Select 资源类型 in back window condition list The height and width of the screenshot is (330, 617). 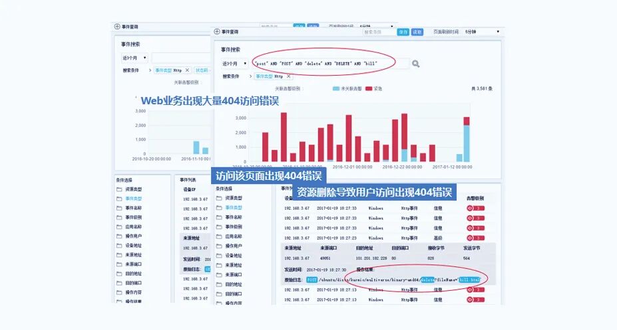(133, 189)
